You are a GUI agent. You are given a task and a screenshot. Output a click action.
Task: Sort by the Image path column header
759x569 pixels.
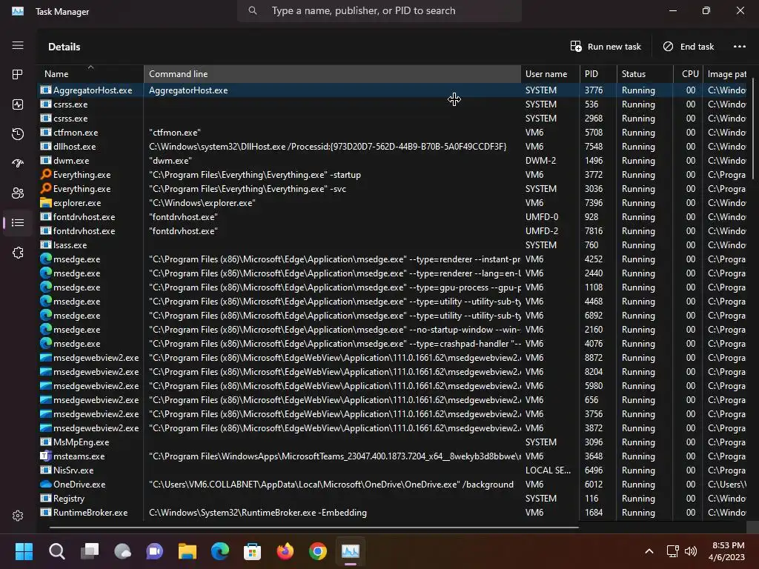click(x=726, y=73)
